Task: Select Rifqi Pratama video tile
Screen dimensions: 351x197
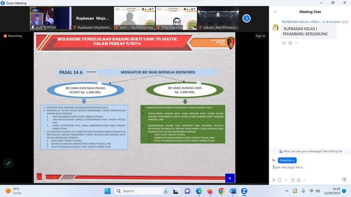Action: pyautogui.click(x=177, y=18)
